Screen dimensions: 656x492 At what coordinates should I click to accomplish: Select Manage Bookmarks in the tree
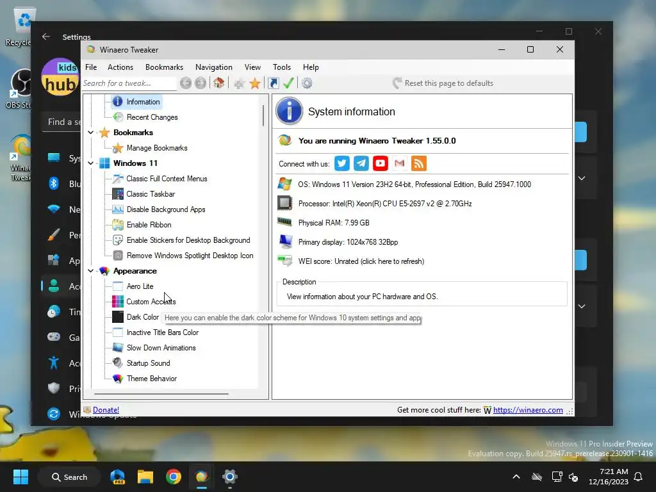click(x=157, y=148)
